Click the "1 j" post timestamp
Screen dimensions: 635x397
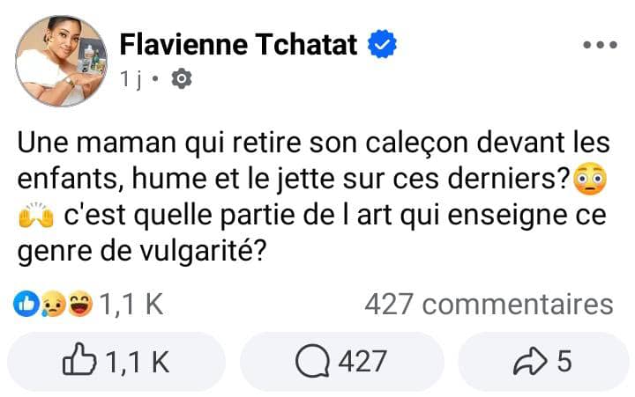coord(131,79)
